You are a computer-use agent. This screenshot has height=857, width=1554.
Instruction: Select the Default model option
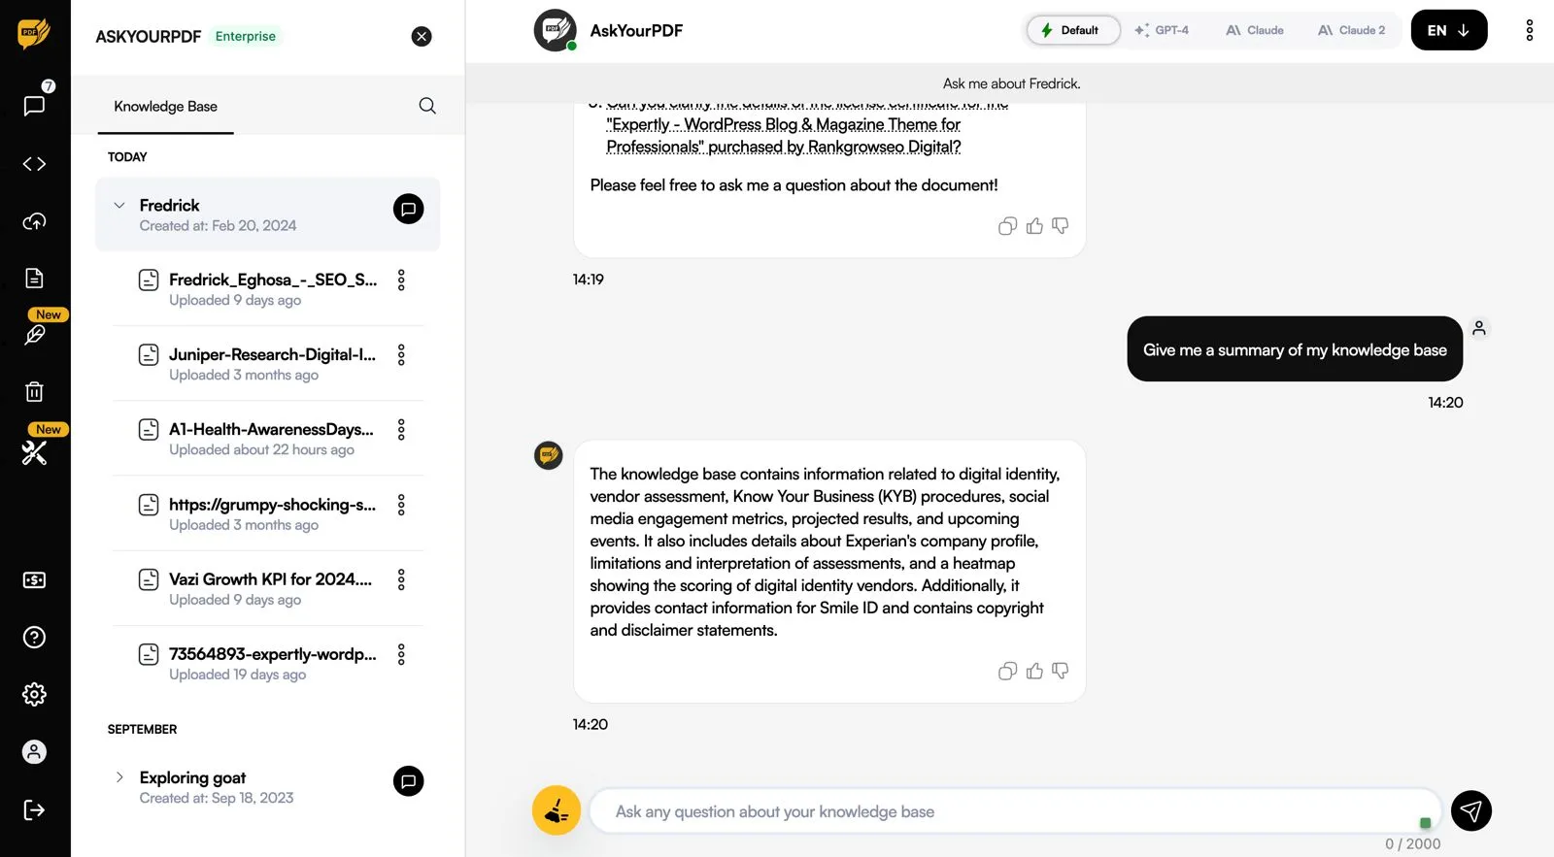pyautogui.click(x=1072, y=30)
